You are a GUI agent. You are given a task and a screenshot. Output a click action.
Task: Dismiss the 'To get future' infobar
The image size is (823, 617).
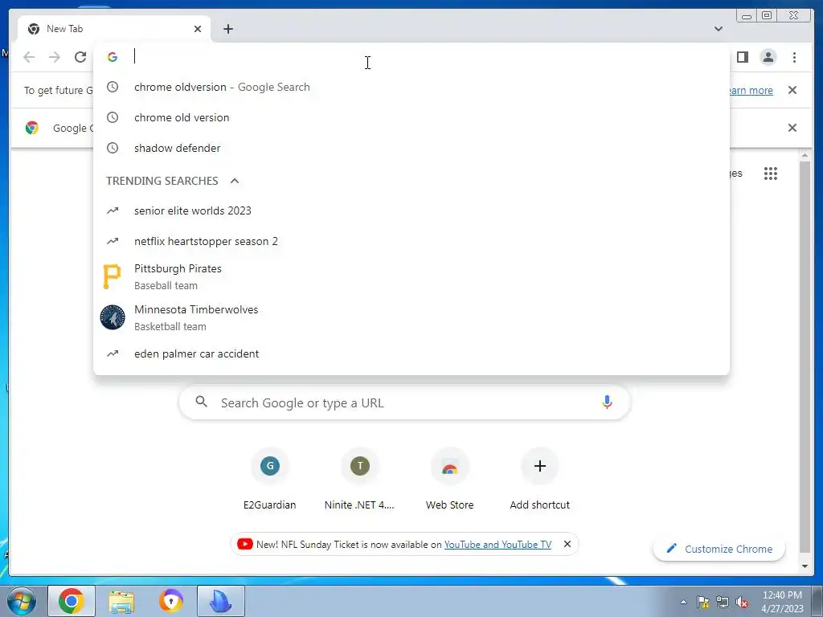(792, 90)
